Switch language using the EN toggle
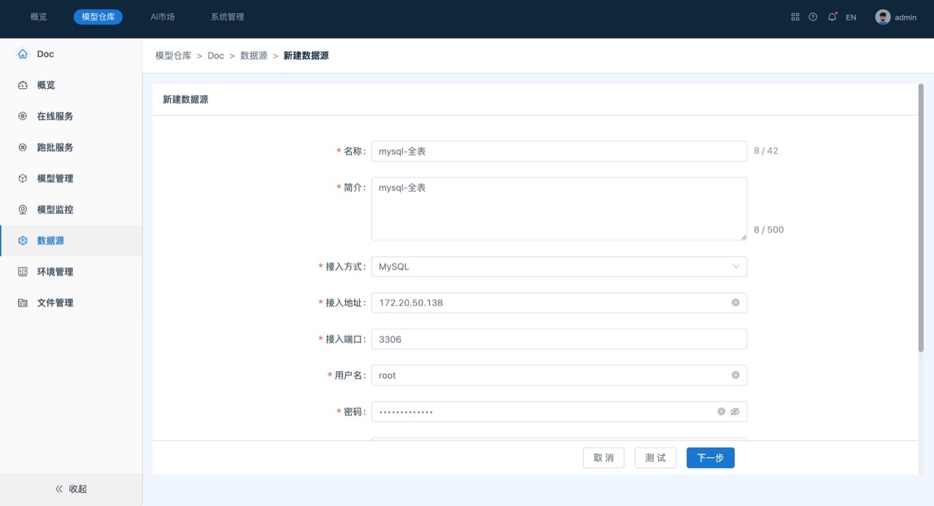This screenshot has height=506, width=934. 851,17
